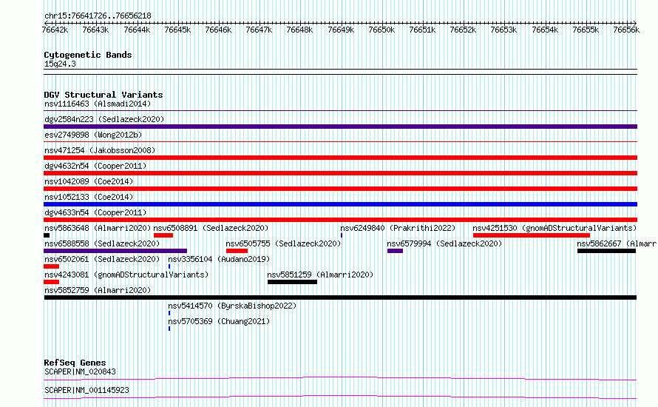Viewport: 658px width, 407px height.
Task: Click the 76649k ruler position
Action: (341, 30)
